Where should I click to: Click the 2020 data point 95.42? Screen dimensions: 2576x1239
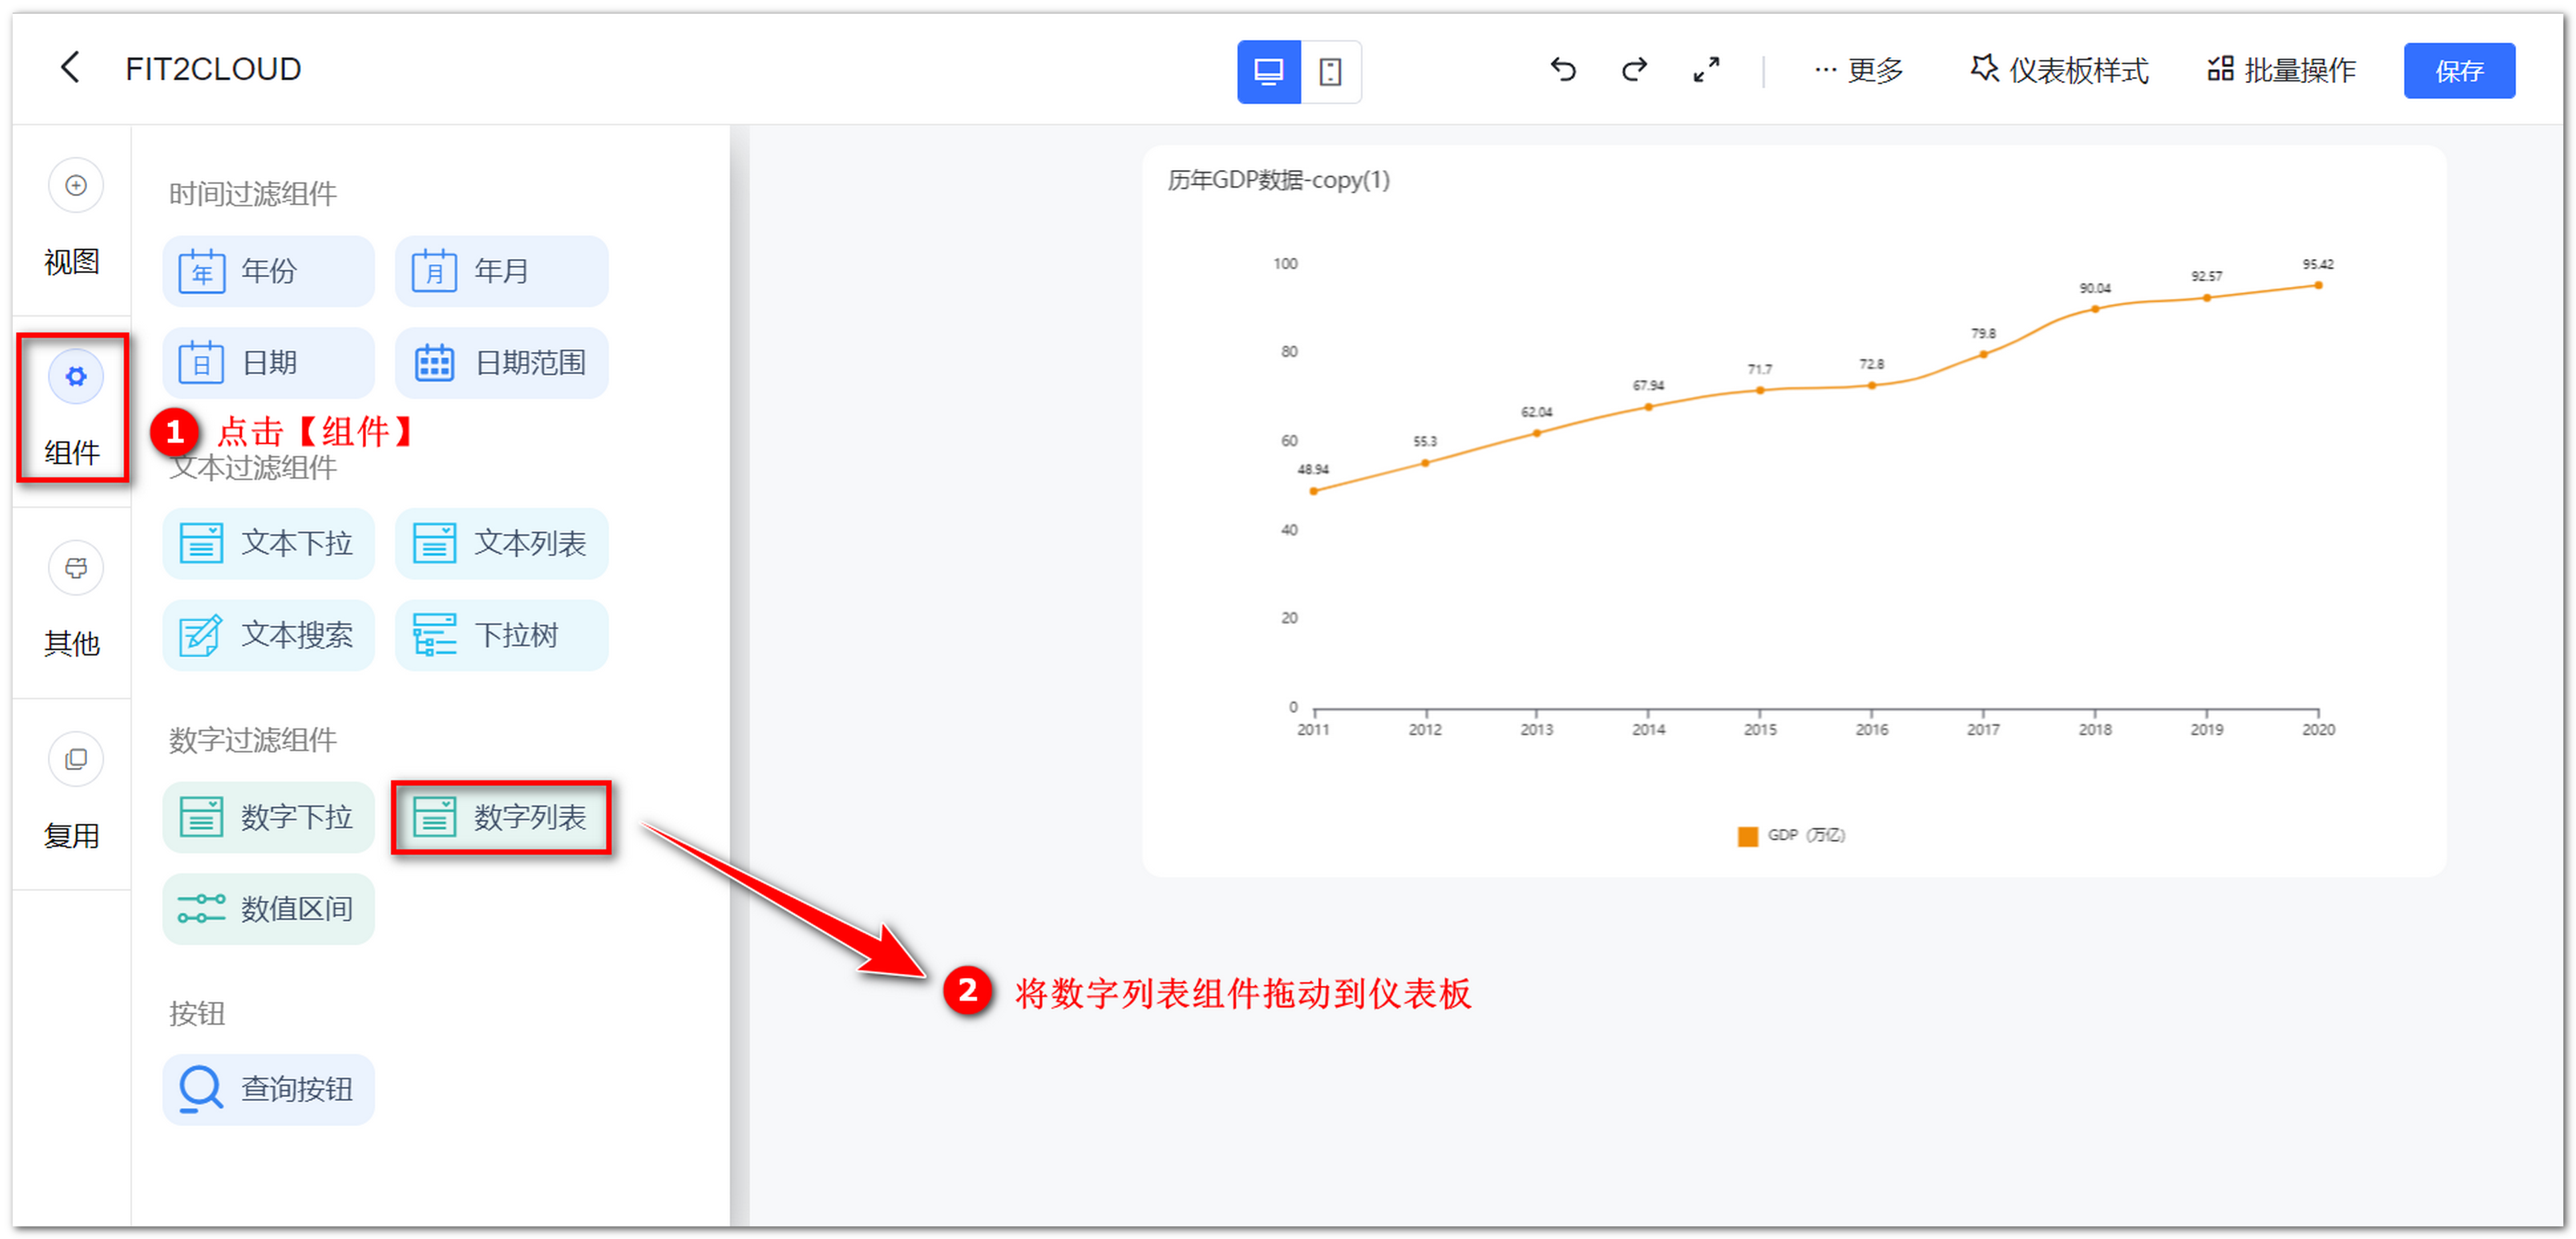(x=2318, y=286)
